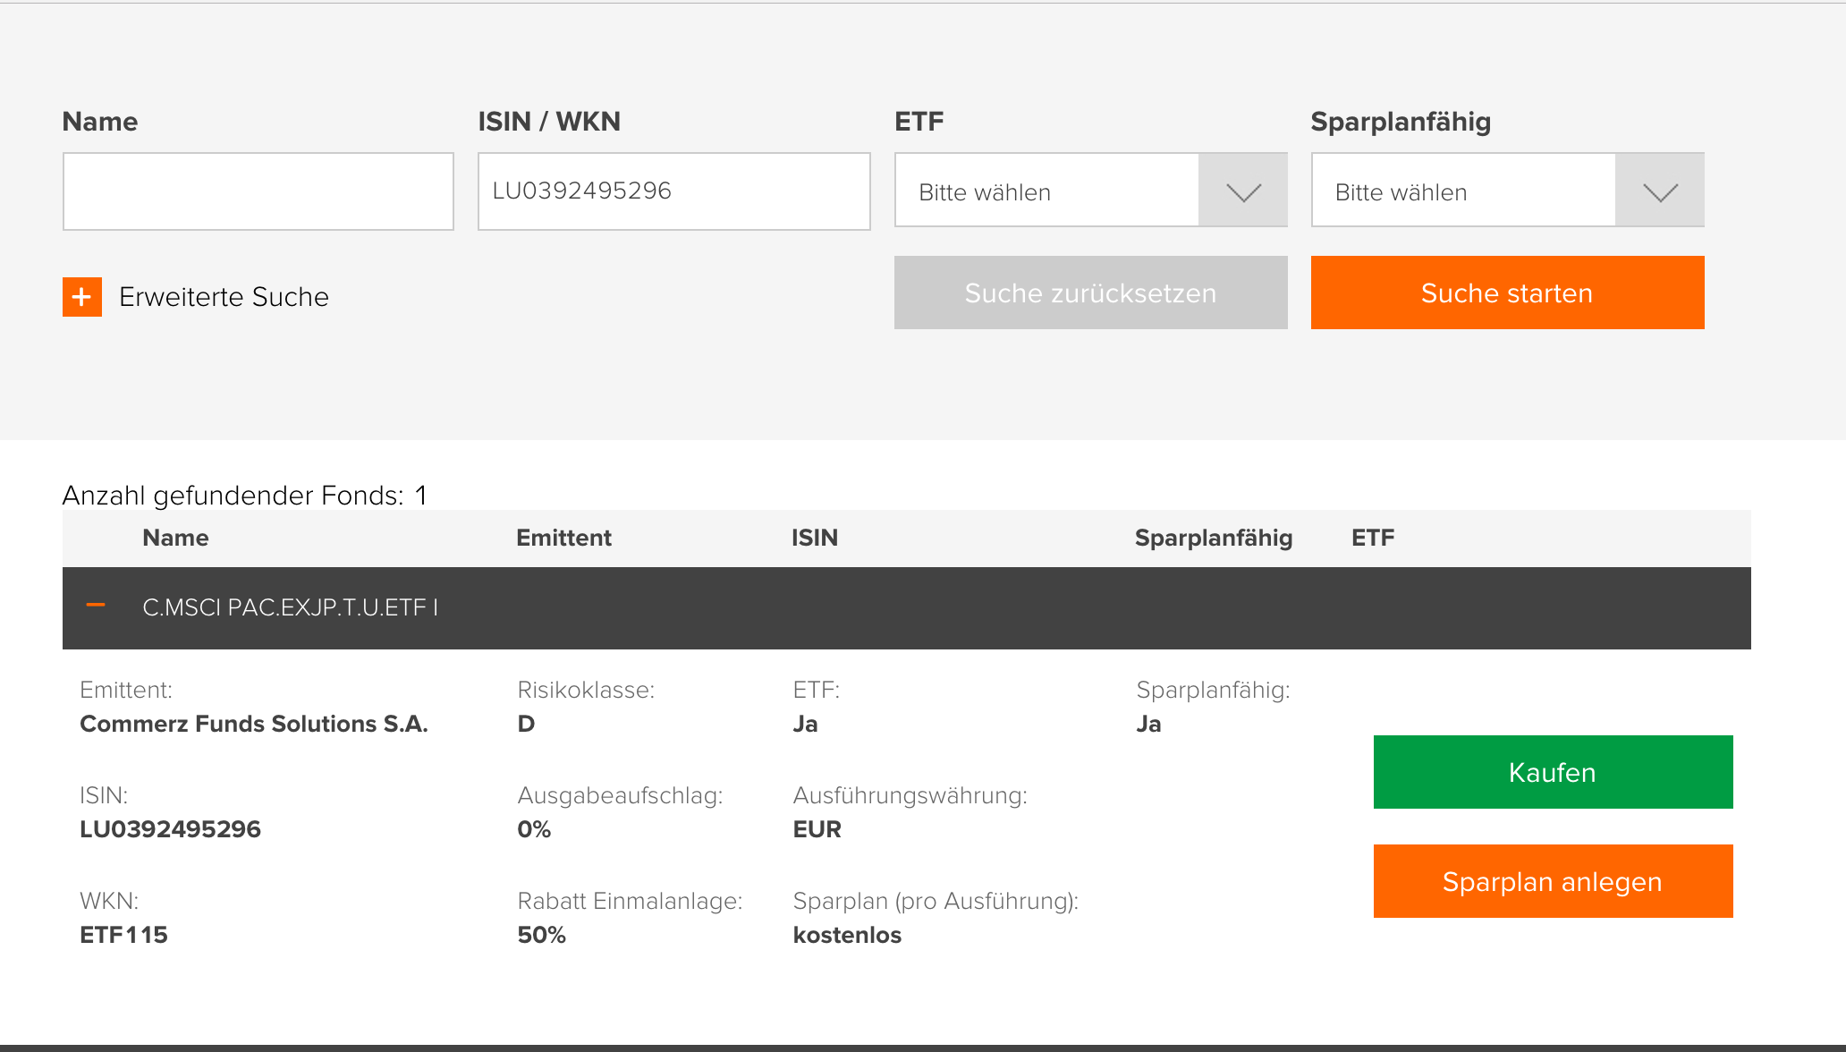Click the ISIN / WKN input field
Image resolution: width=1846 pixels, height=1052 pixels.
pos(673,191)
